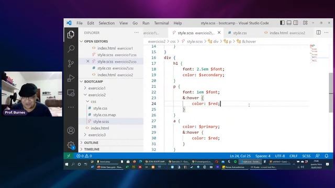
Task: Open the Search view in activity bar
Action: (71, 49)
